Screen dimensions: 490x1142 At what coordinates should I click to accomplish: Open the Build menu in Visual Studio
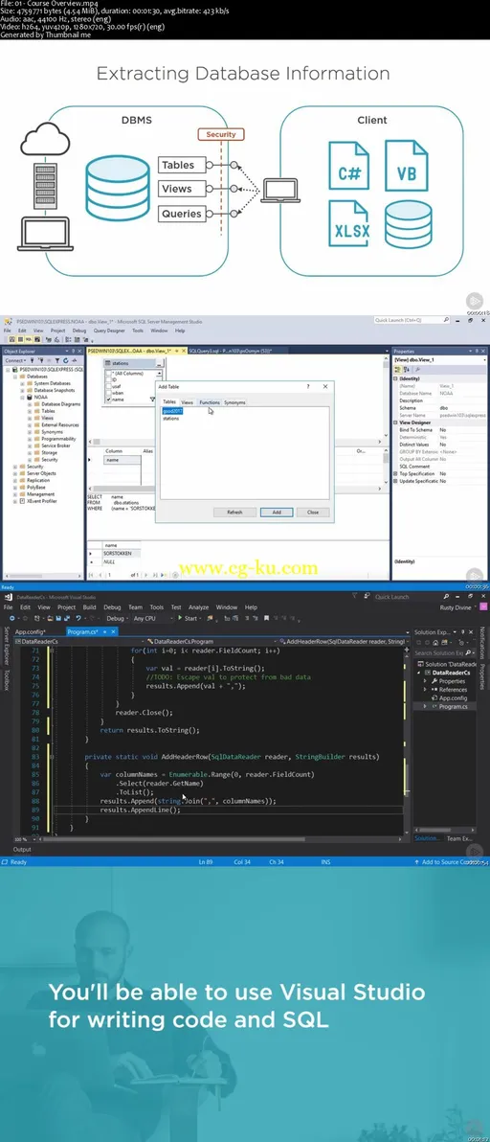89,606
